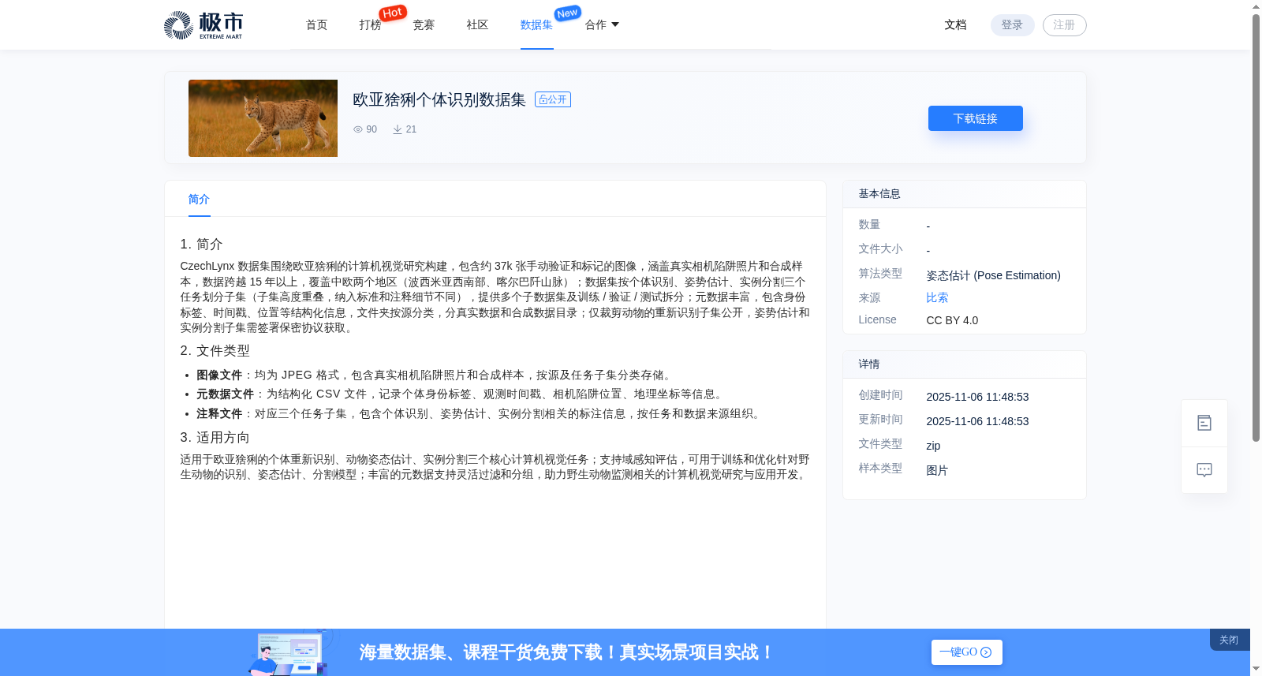Click the New badge on 数据集

tap(567, 13)
